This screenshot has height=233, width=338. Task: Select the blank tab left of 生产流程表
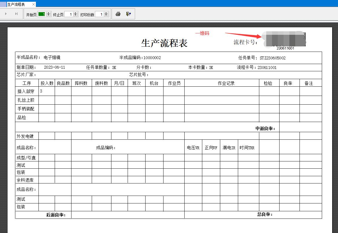pos(3,4)
